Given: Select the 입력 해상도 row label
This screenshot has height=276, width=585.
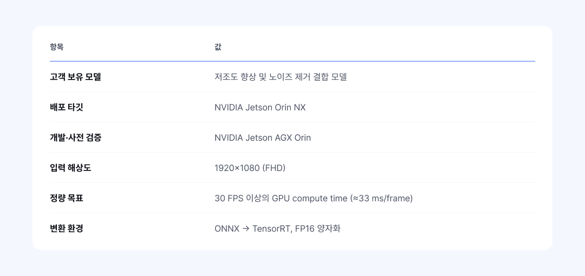Looking at the screenshot, I should coord(70,168).
